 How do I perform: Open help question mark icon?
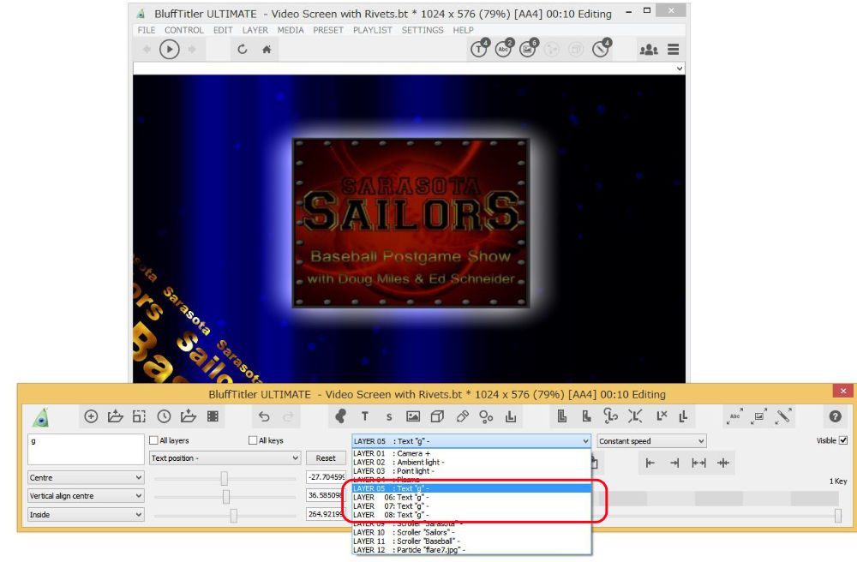[x=835, y=416]
